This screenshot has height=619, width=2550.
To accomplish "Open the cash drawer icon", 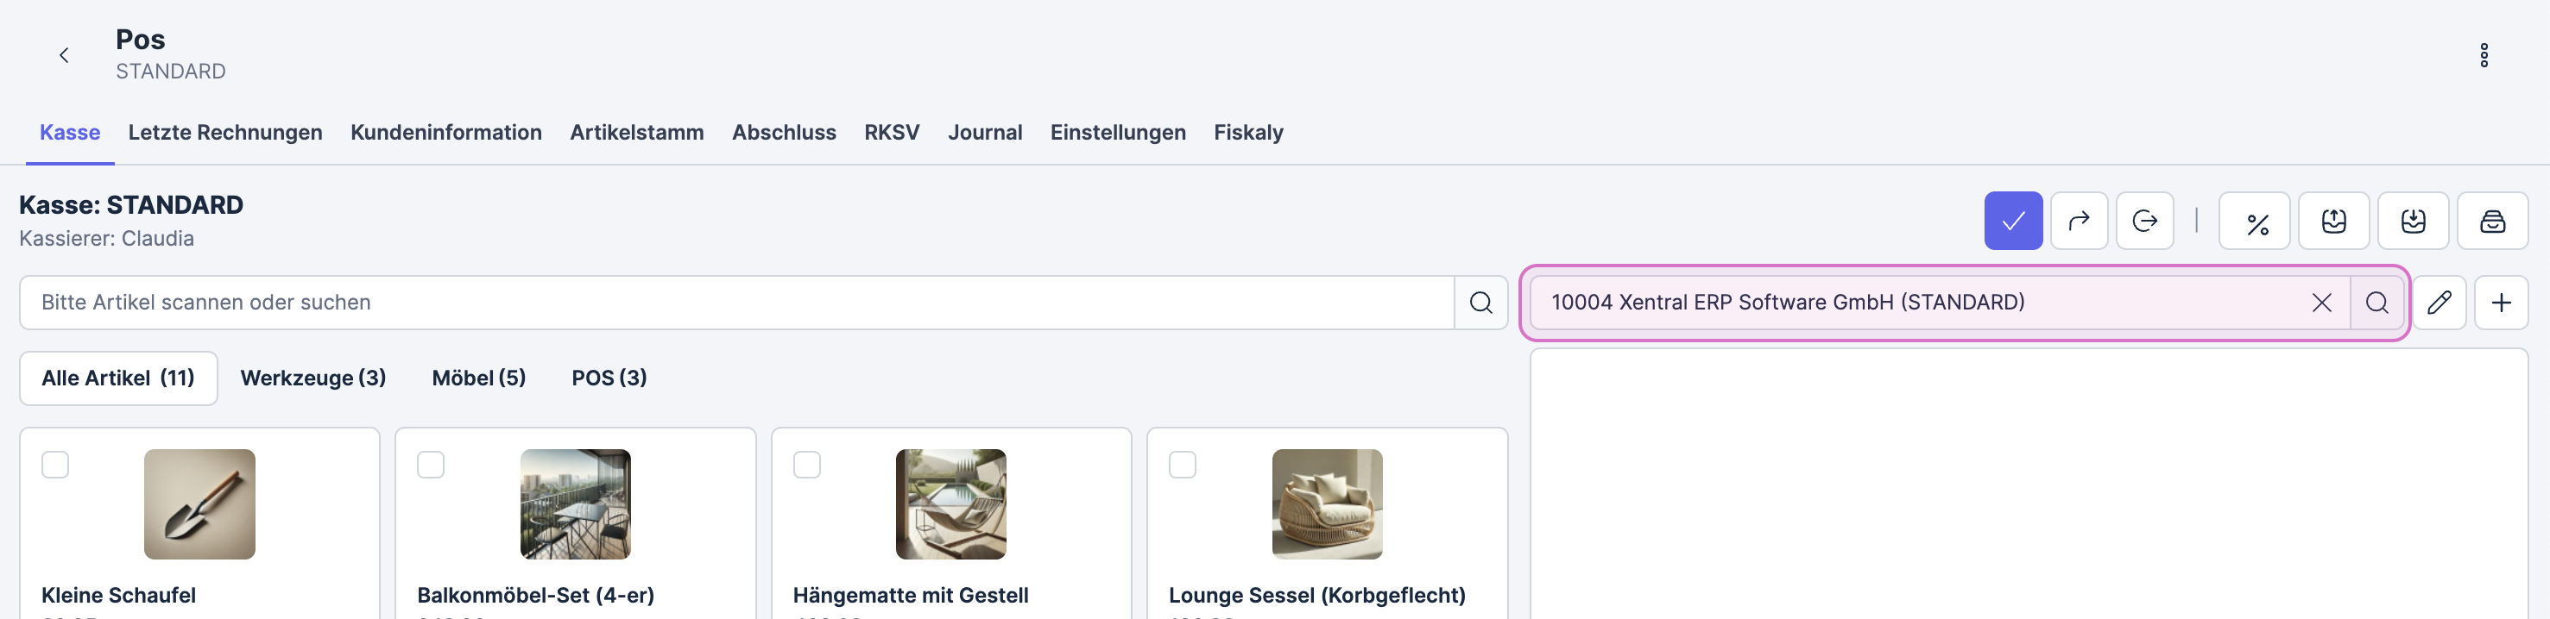I will click(x=2491, y=222).
